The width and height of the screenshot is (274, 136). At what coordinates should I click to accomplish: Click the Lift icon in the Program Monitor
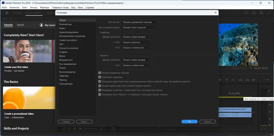(241, 80)
